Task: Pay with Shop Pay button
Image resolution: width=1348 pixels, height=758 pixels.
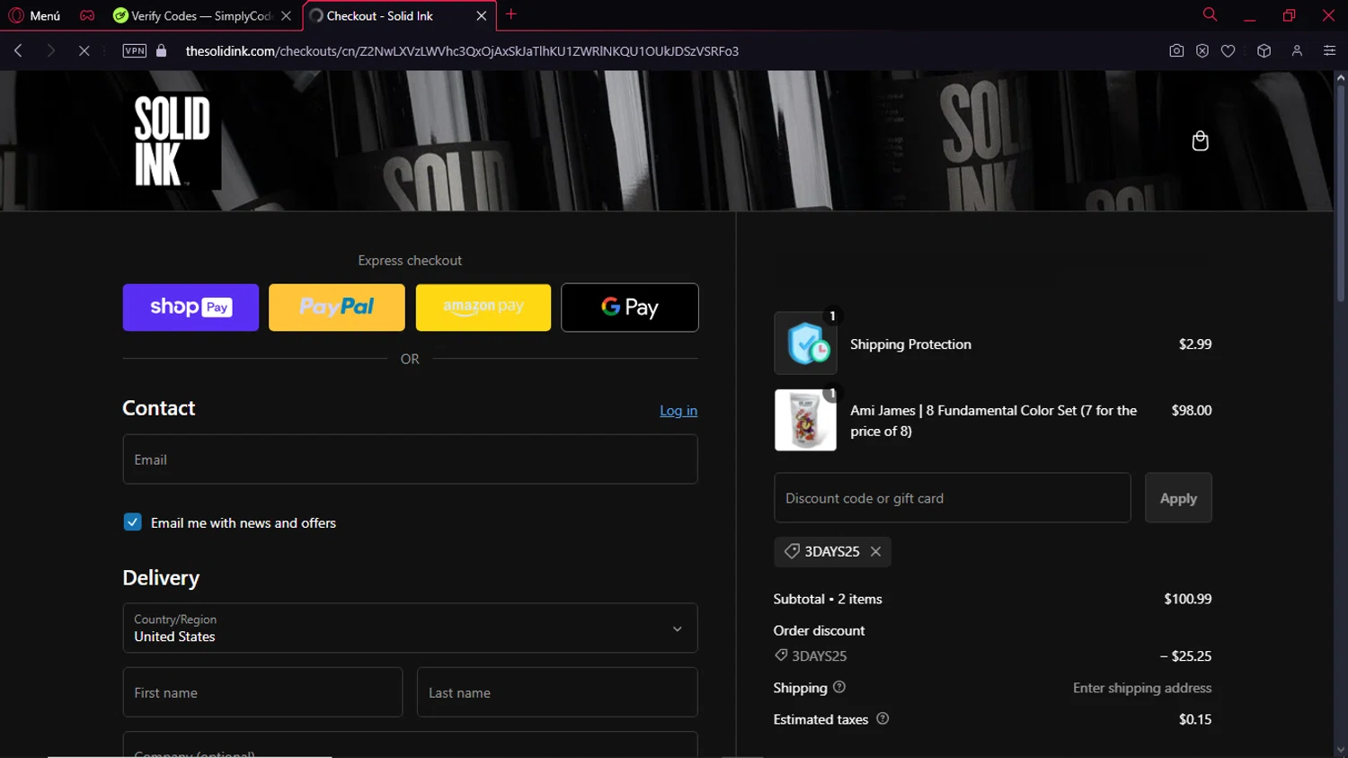Action: click(x=191, y=308)
